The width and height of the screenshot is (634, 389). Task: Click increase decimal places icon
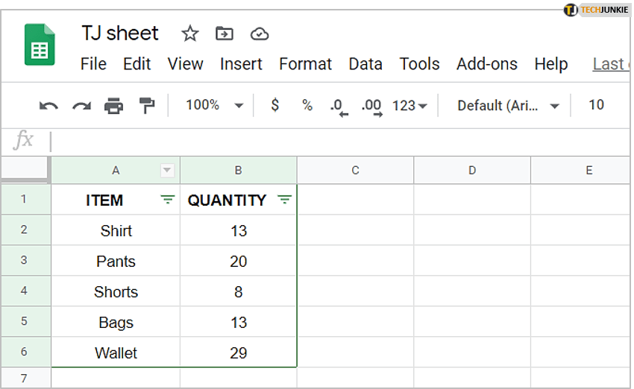pyautogui.click(x=371, y=106)
